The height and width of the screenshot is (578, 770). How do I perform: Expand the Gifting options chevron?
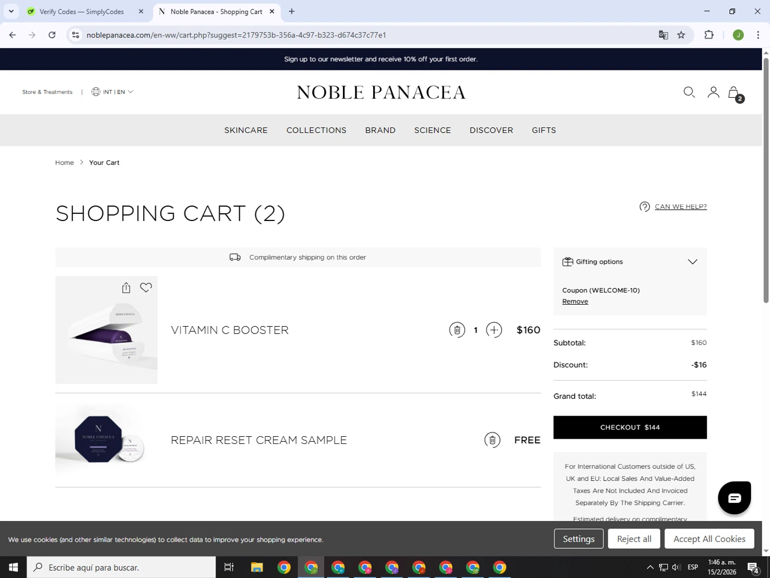point(692,262)
